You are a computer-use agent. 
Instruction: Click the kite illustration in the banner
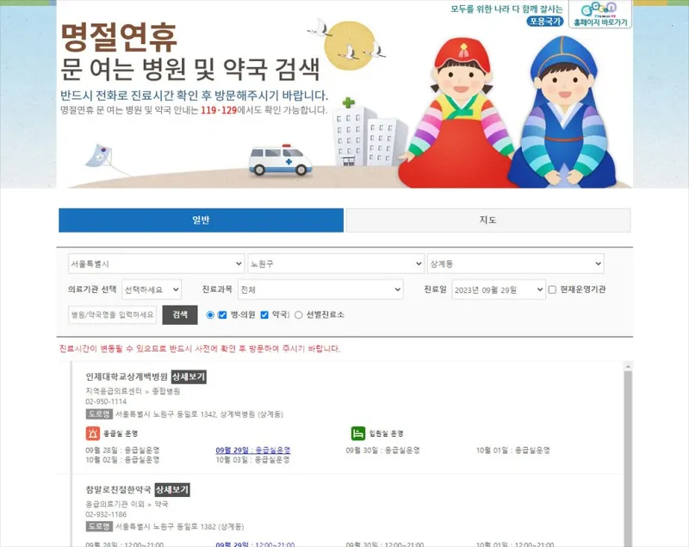pyautogui.click(x=100, y=157)
